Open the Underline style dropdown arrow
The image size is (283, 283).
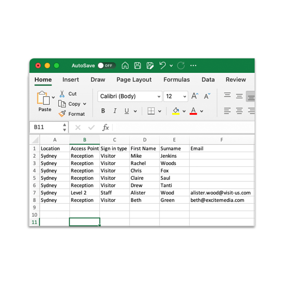(x=135, y=111)
